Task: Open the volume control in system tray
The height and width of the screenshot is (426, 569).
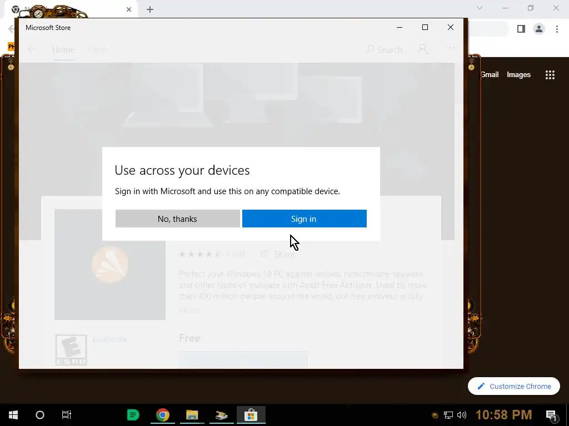Action: pyautogui.click(x=462, y=415)
